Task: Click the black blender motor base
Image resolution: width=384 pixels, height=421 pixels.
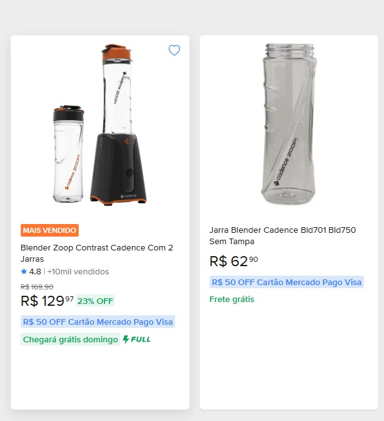Action: pyautogui.click(x=118, y=167)
